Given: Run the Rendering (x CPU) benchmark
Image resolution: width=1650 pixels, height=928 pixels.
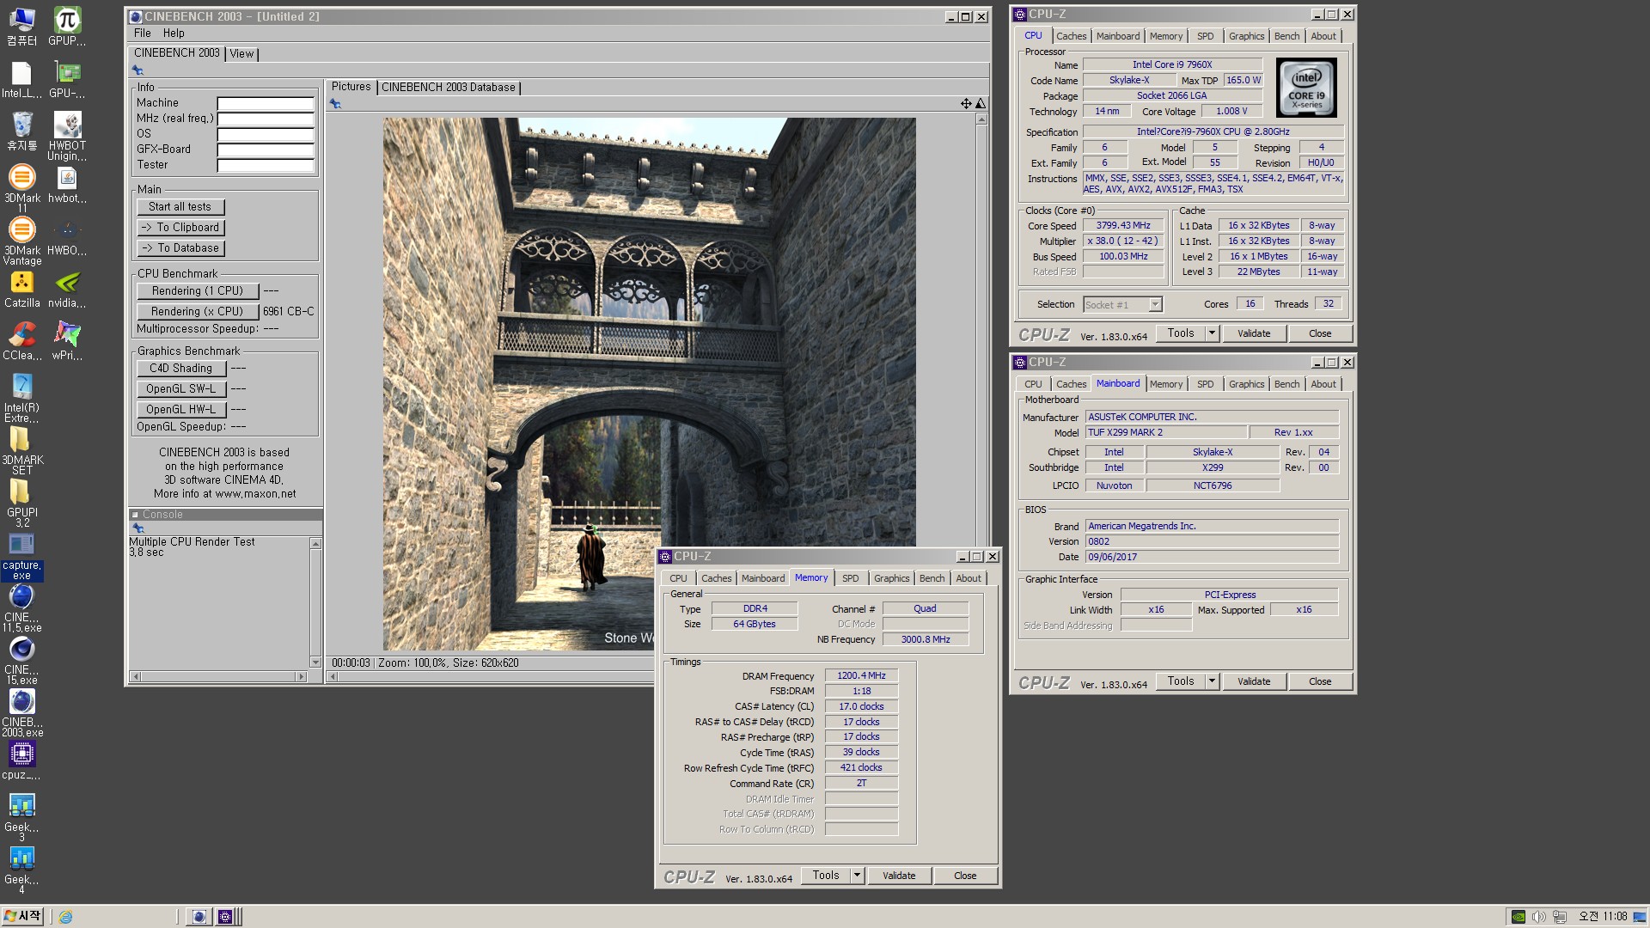Looking at the screenshot, I should (x=197, y=312).
